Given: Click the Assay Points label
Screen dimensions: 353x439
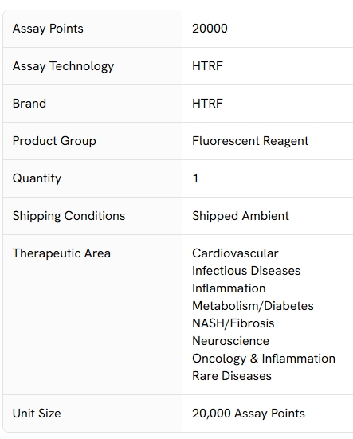Looking at the screenshot, I should click(x=48, y=29).
